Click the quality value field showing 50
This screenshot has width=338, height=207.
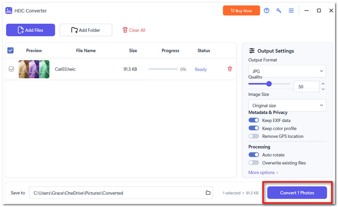tap(306, 87)
